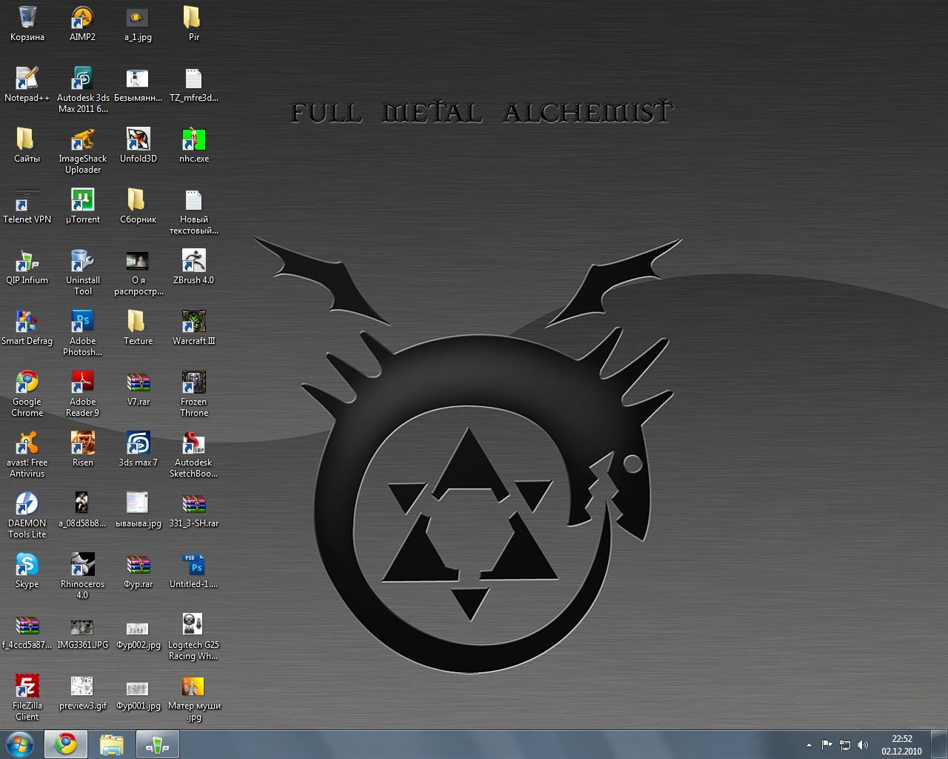The height and width of the screenshot is (759, 948).
Task: Select the Adobe Photoshop shortcut
Action: pyautogui.click(x=82, y=322)
